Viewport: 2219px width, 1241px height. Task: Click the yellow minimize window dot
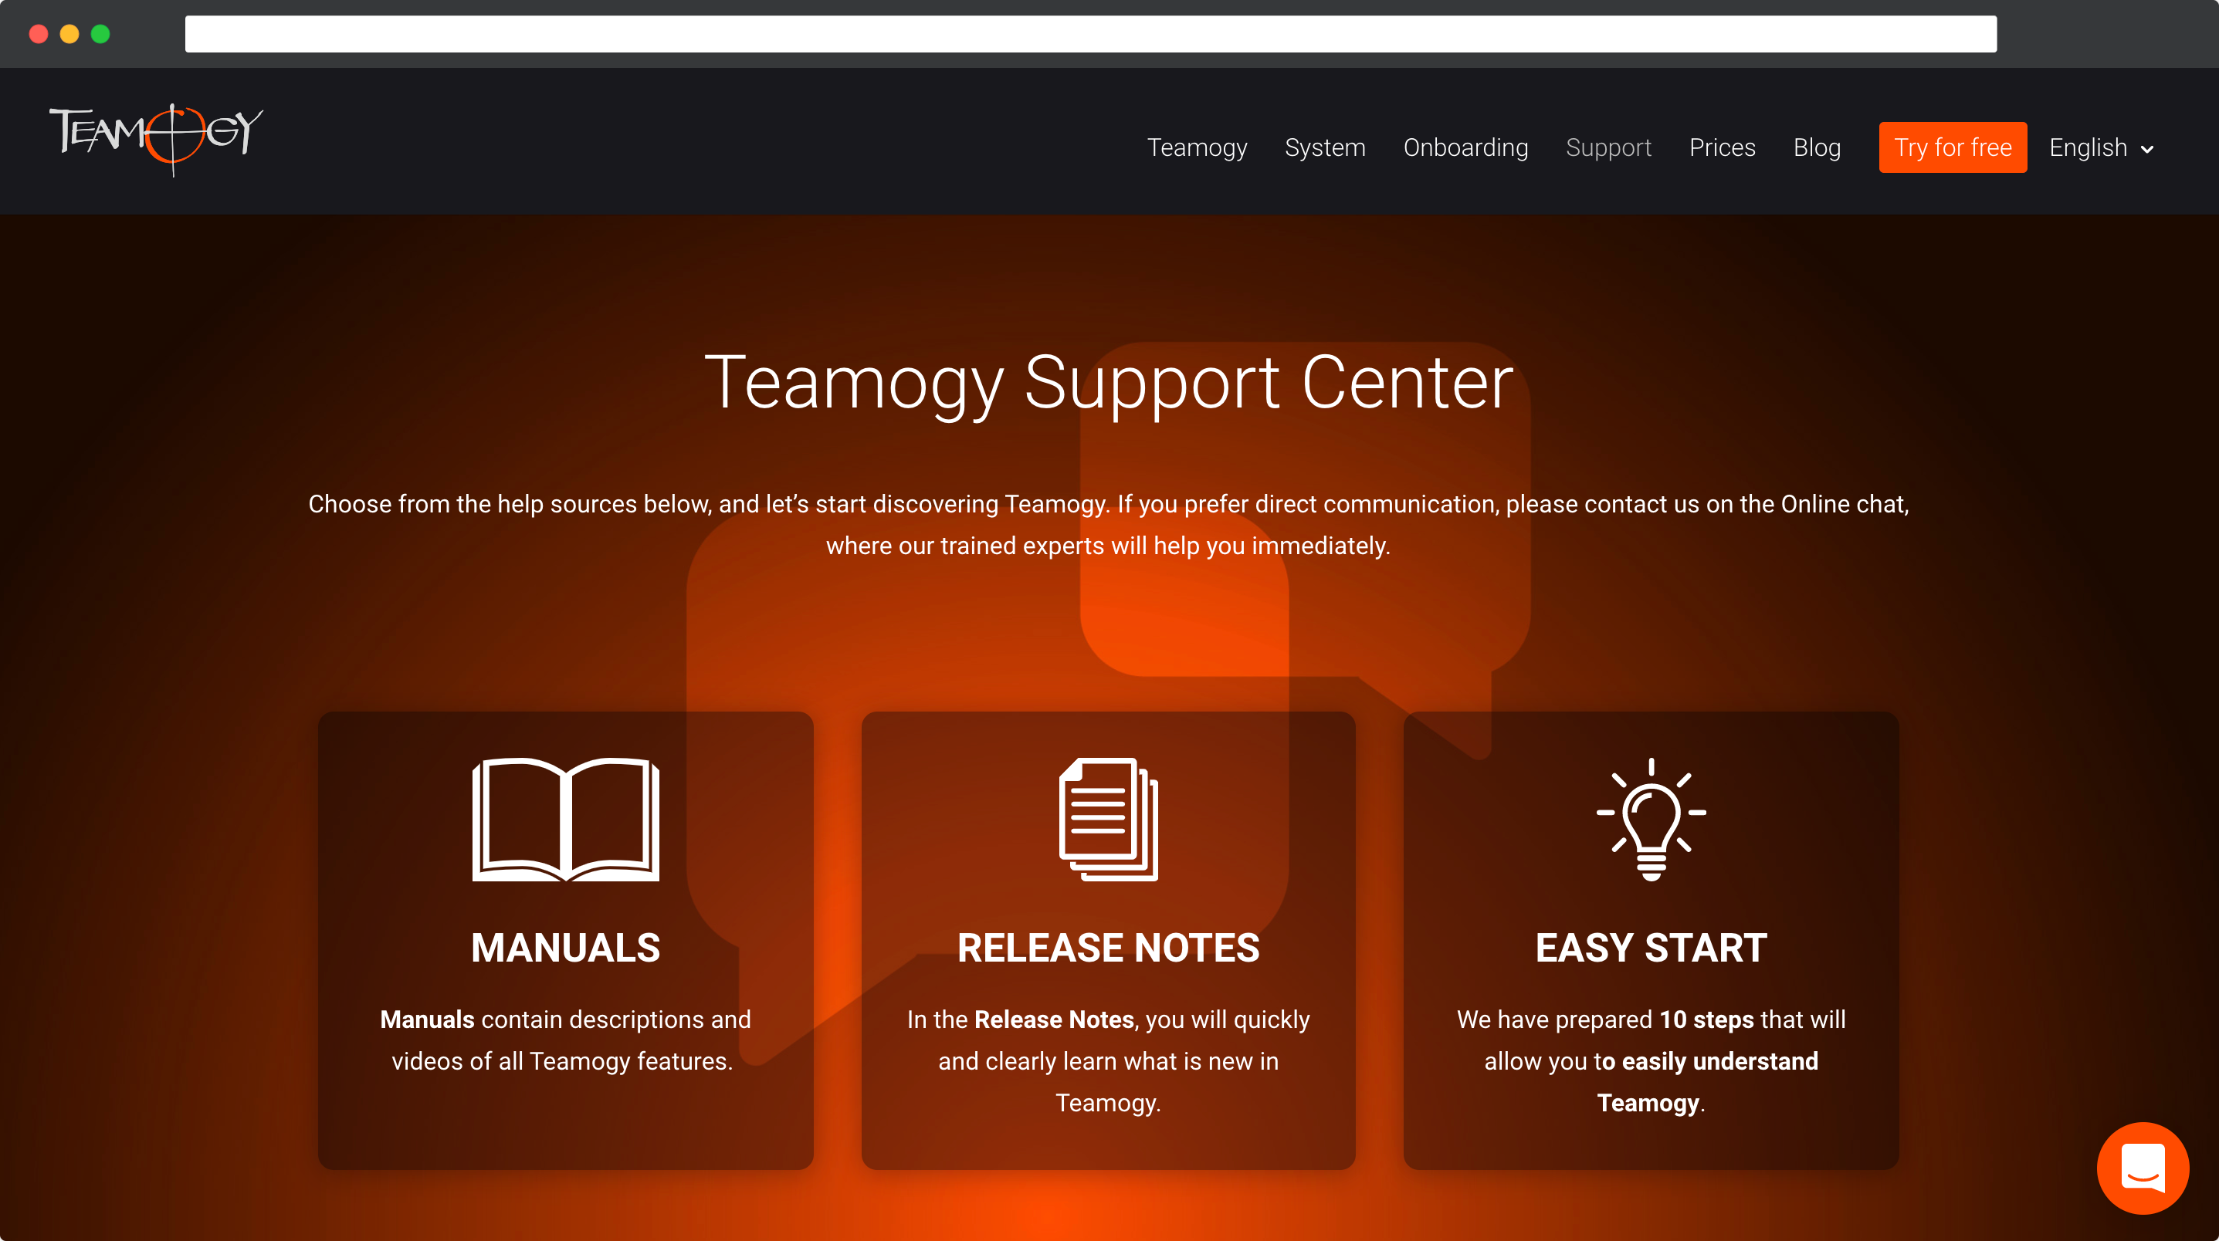coord(69,34)
